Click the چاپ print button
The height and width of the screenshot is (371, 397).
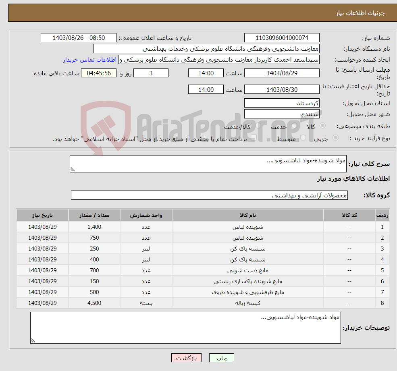pyautogui.click(x=222, y=358)
